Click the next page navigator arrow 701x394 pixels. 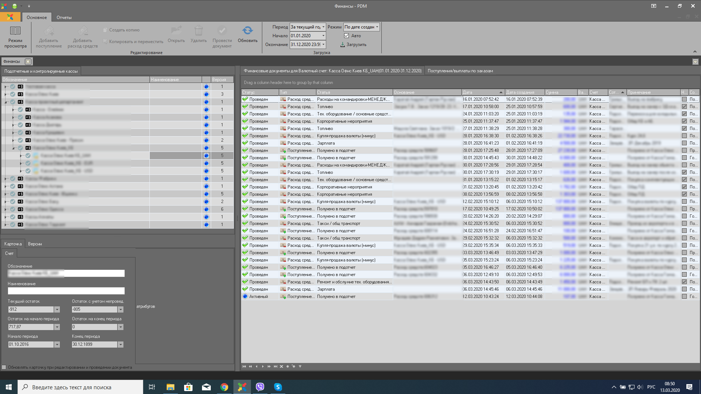tap(269, 366)
